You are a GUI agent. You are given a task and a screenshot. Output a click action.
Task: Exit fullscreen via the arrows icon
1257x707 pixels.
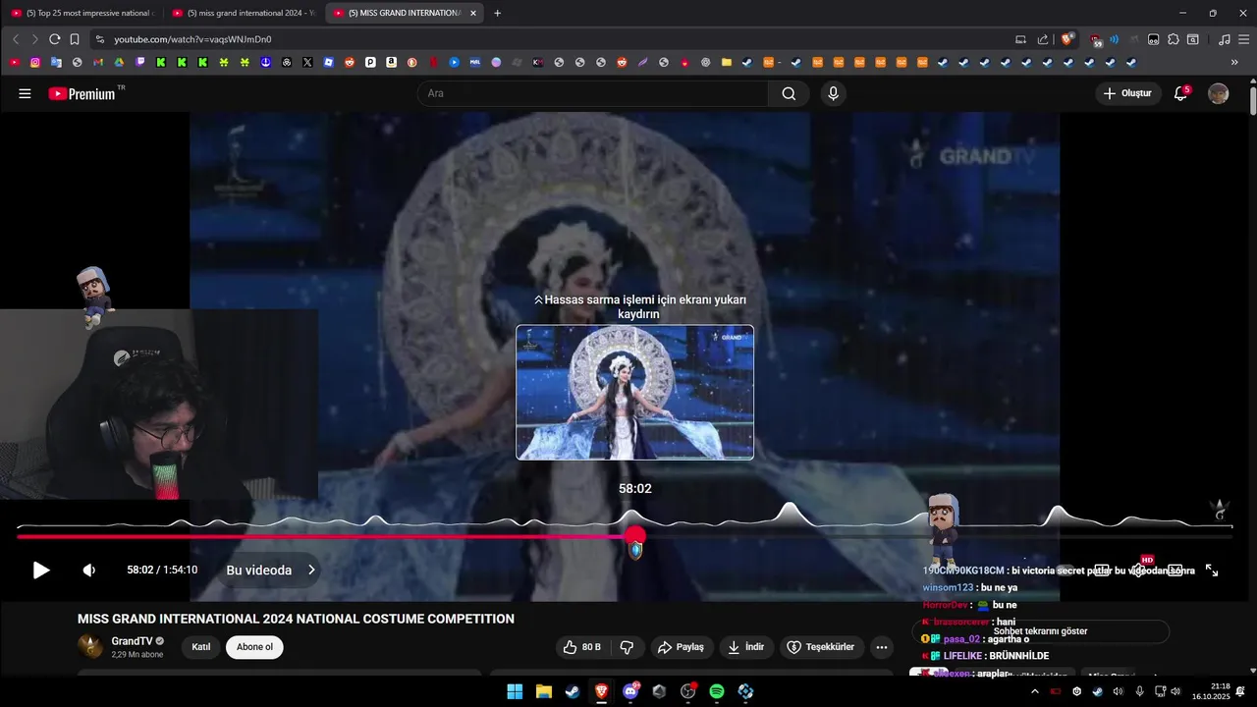[x=1212, y=571]
